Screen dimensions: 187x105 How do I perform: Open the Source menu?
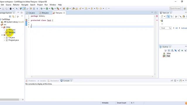8,5
